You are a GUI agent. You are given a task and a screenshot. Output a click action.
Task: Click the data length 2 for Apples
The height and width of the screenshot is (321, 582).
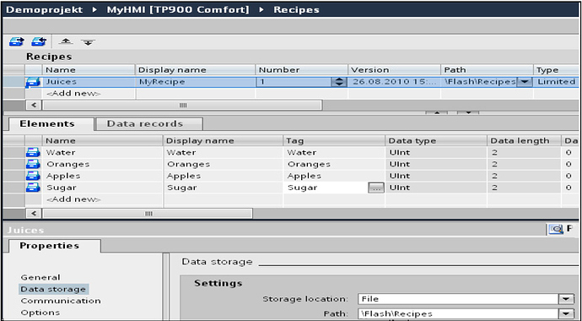point(524,176)
